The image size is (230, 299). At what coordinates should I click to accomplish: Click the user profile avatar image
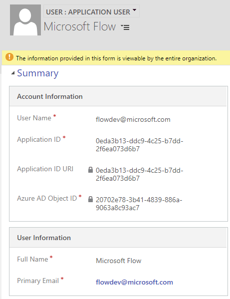25,20
